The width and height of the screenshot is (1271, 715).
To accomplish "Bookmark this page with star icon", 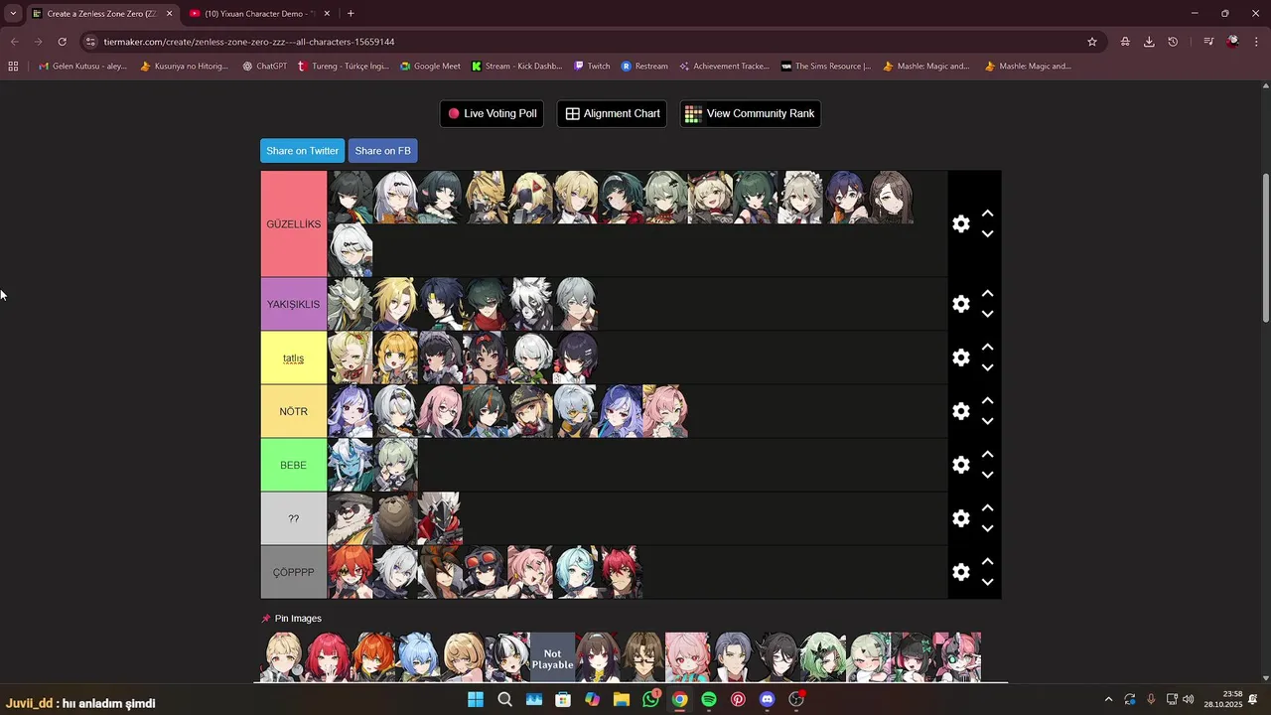I will click(x=1092, y=42).
